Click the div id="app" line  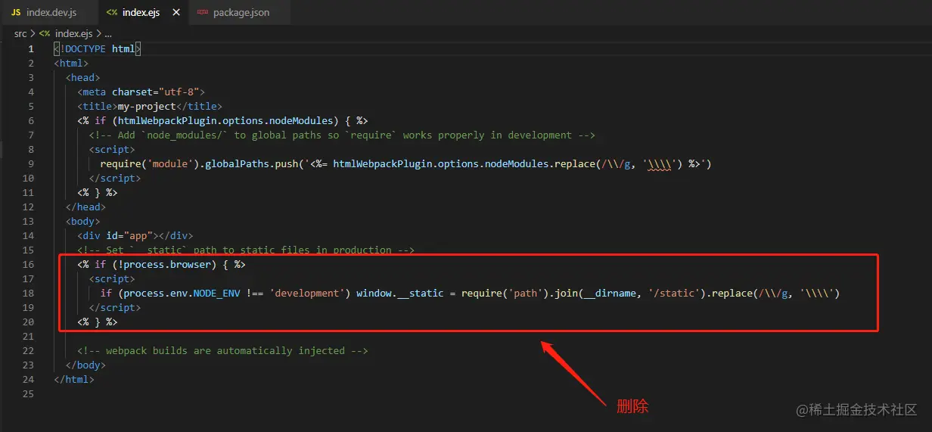[x=135, y=236]
